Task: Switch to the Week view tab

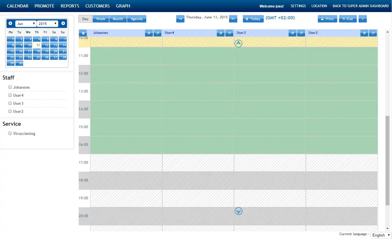Action: click(x=101, y=19)
